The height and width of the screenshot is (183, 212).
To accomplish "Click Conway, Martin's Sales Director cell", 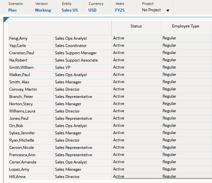I will click(83, 90).
